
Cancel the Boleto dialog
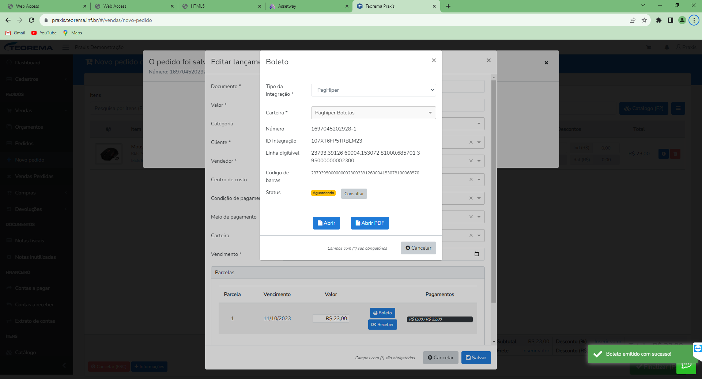coord(418,248)
